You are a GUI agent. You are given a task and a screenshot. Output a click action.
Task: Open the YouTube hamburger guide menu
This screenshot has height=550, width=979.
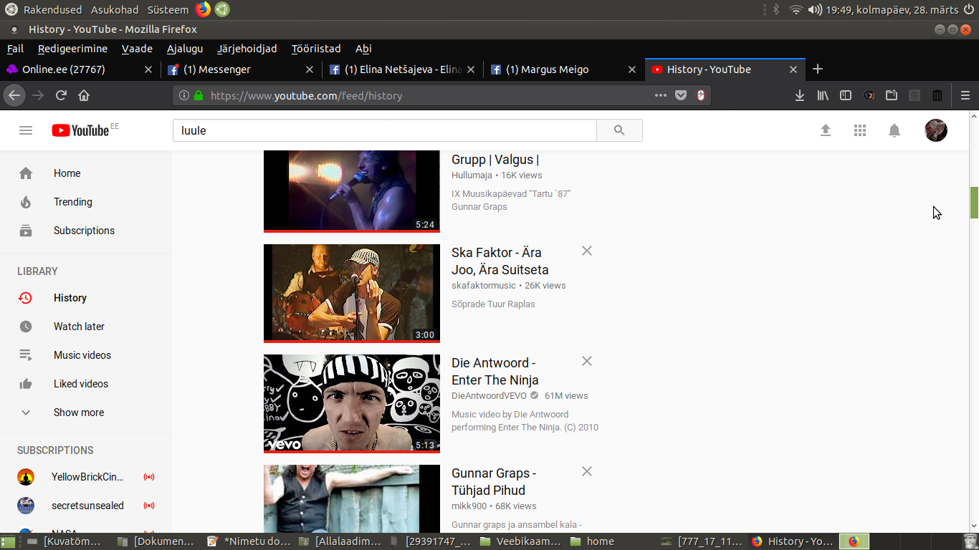pyautogui.click(x=26, y=130)
